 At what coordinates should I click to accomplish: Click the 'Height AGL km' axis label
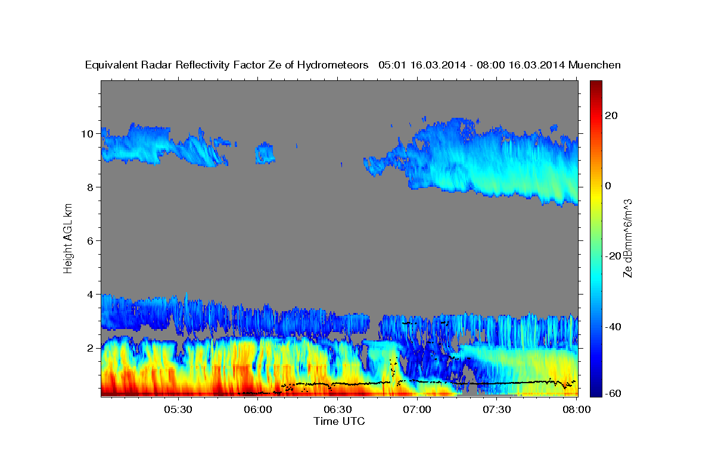[68, 238]
